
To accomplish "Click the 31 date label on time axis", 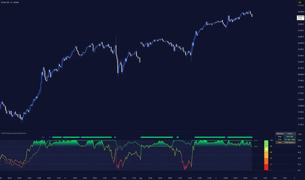I will coord(65,178).
